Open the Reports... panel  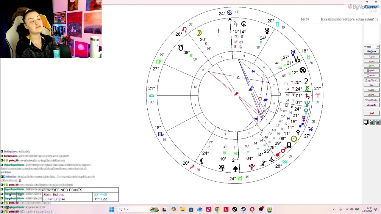(371, 70)
